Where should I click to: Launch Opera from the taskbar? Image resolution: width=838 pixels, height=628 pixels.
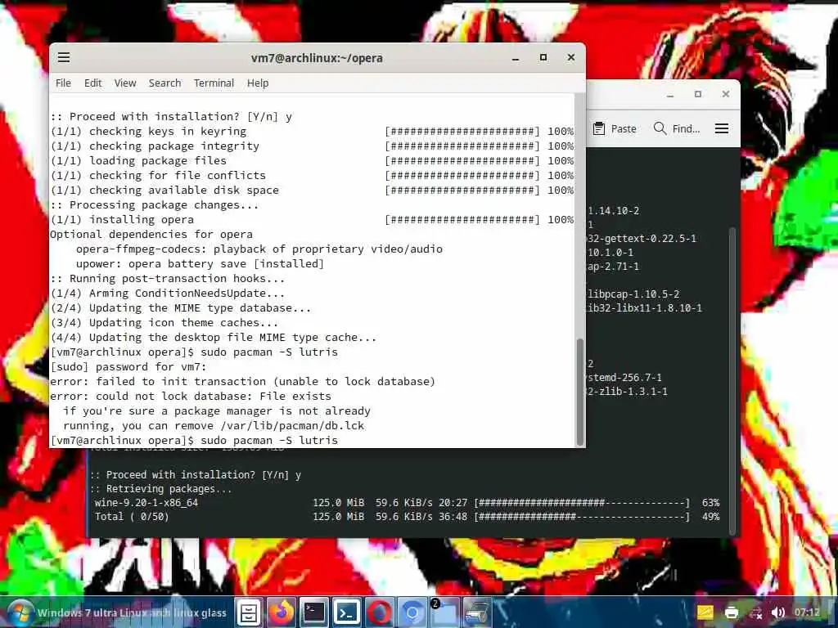(380, 612)
